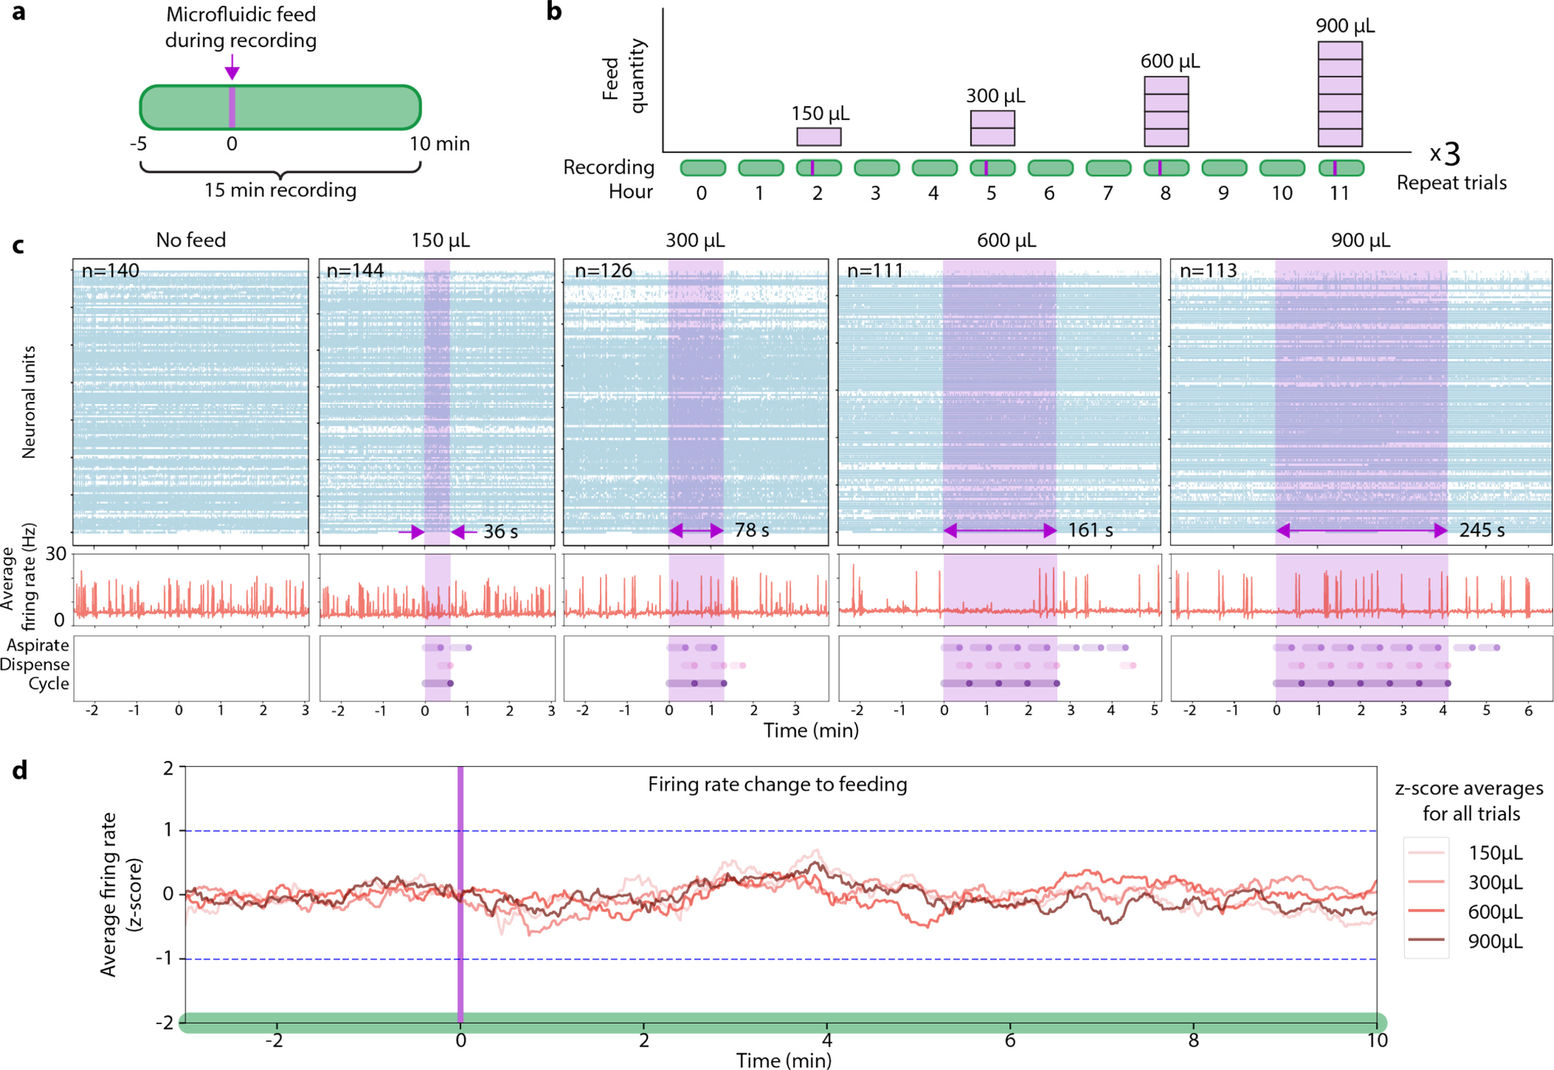Click the n=140 unit count label

pos(110,271)
